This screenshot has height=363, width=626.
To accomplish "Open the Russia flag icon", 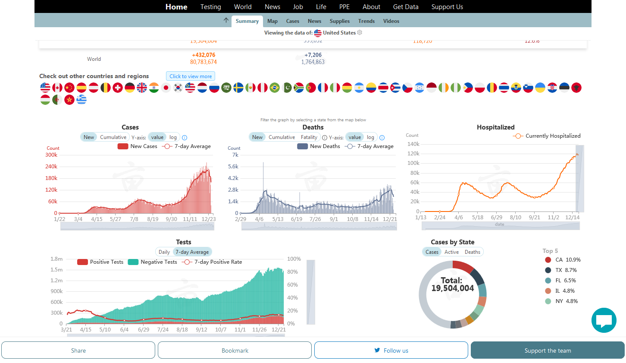I will pyautogui.click(x=214, y=88).
